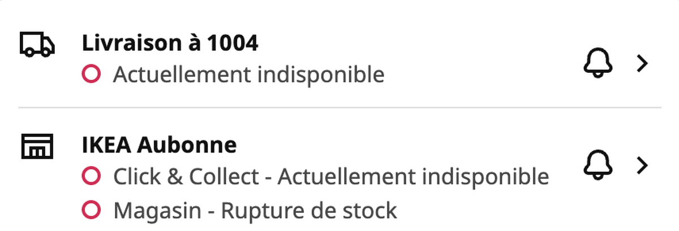Expand IKEA Aubonne details chevron
The image size is (679, 231).
pyautogui.click(x=642, y=165)
